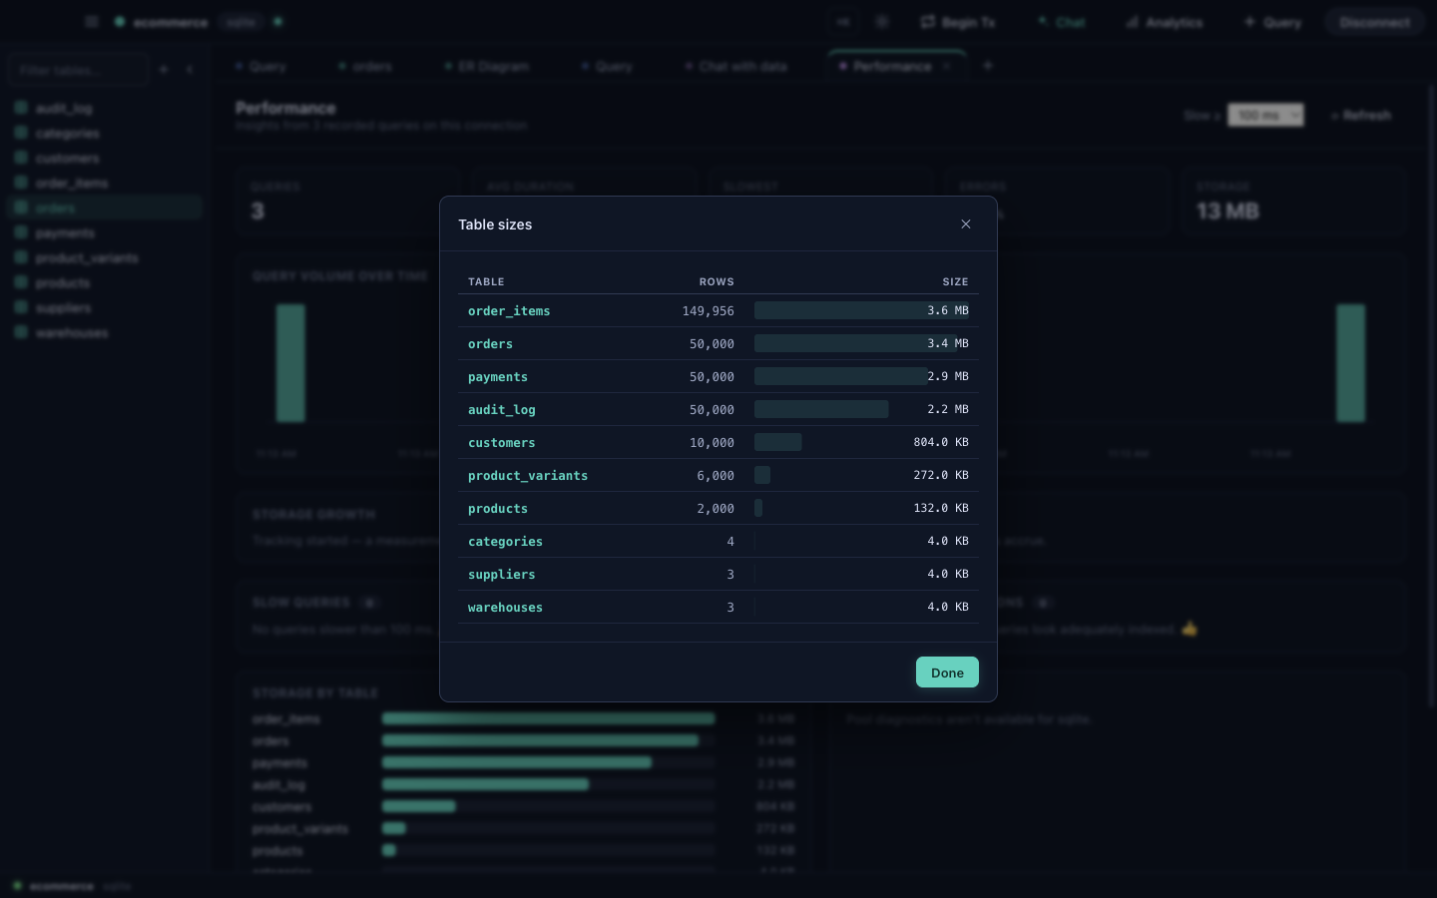Screen dimensions: 1437x898
Task: Click the TABLE column header
Action: (x=486, y=281)
